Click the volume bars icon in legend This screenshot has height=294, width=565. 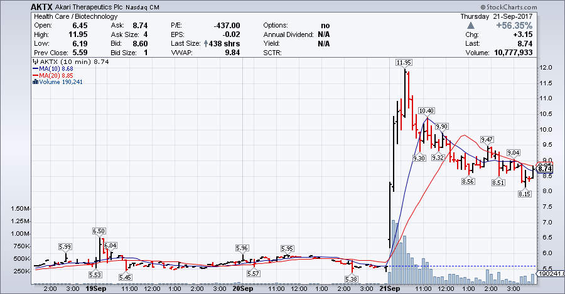(35, 82)
